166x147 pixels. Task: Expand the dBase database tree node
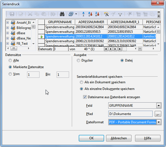7,33
